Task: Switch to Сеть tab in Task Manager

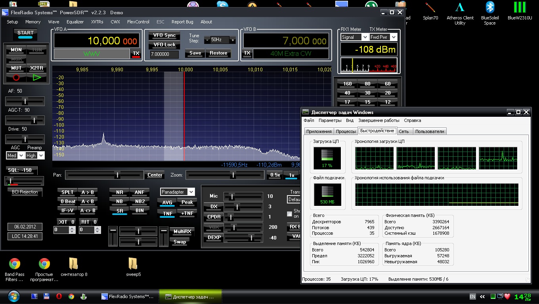Action: click(404, 131)
